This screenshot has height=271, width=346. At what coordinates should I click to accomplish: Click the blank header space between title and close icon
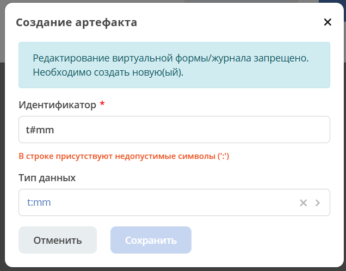pyautogui.click(x=228, y=22)
